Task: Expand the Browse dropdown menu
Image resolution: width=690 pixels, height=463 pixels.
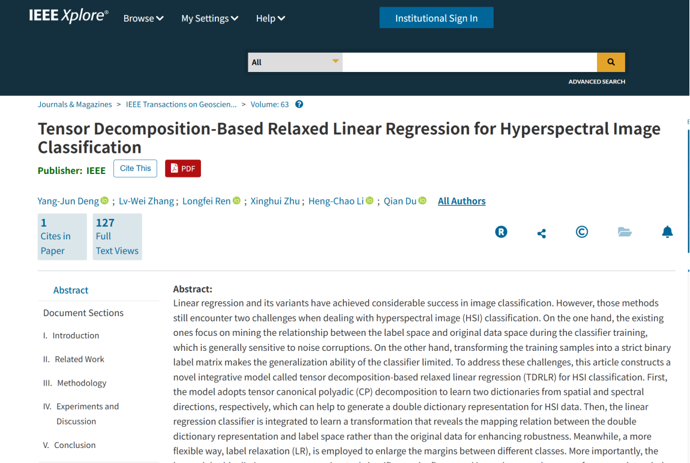Action: pyautogui.click(x=143, y=19)
